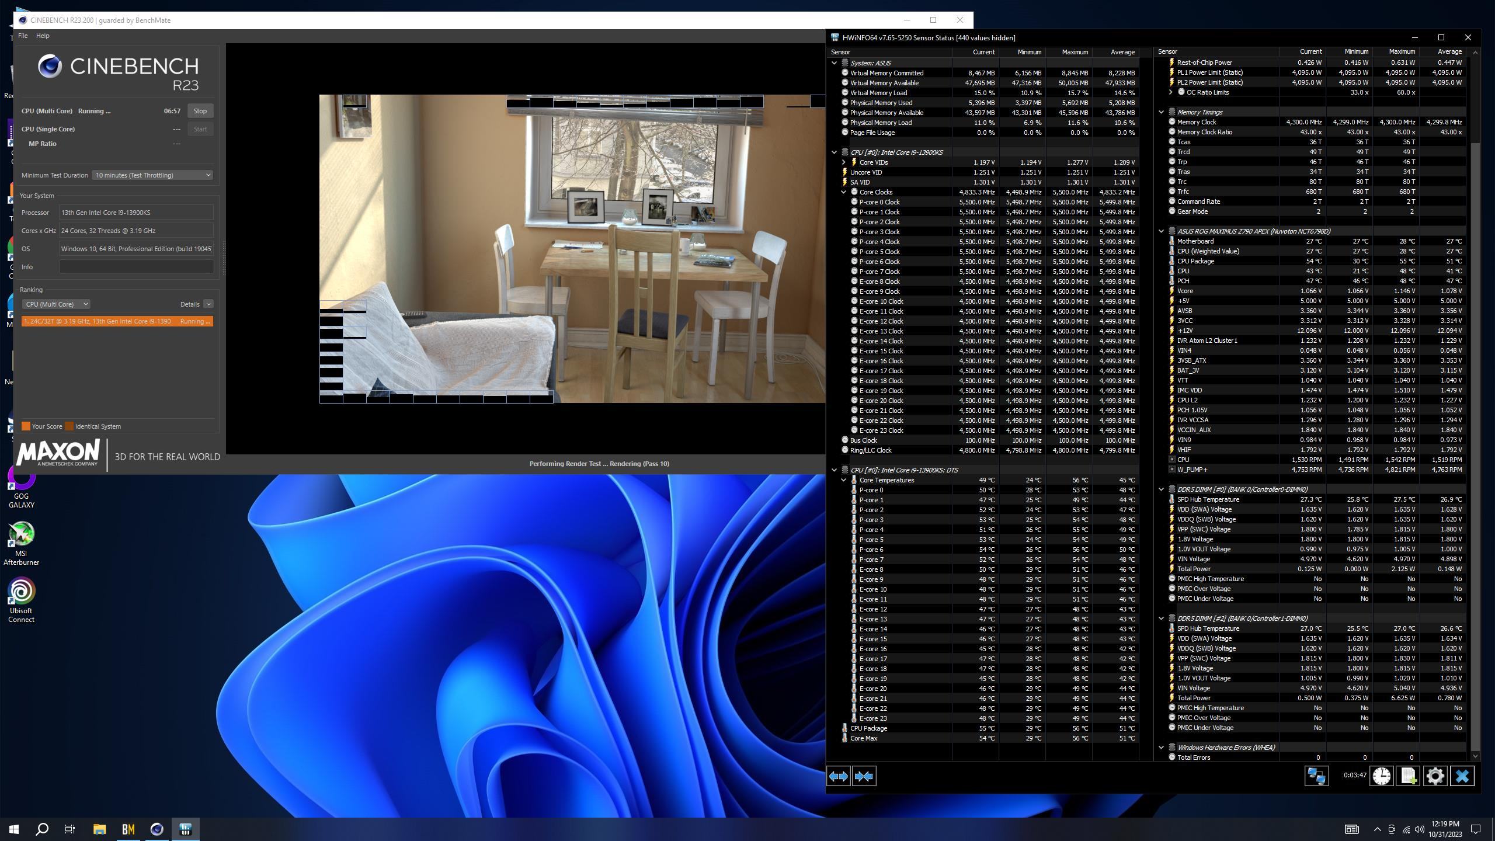1495x841 pixels.
Task: Collapse Windows Hardware Errors (WHEA) group
Action: point(1161,748)
